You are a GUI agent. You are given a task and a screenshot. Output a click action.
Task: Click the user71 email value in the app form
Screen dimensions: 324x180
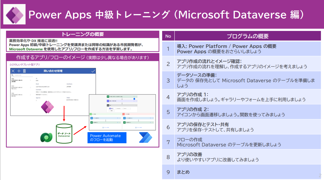(x=42, y=87)
